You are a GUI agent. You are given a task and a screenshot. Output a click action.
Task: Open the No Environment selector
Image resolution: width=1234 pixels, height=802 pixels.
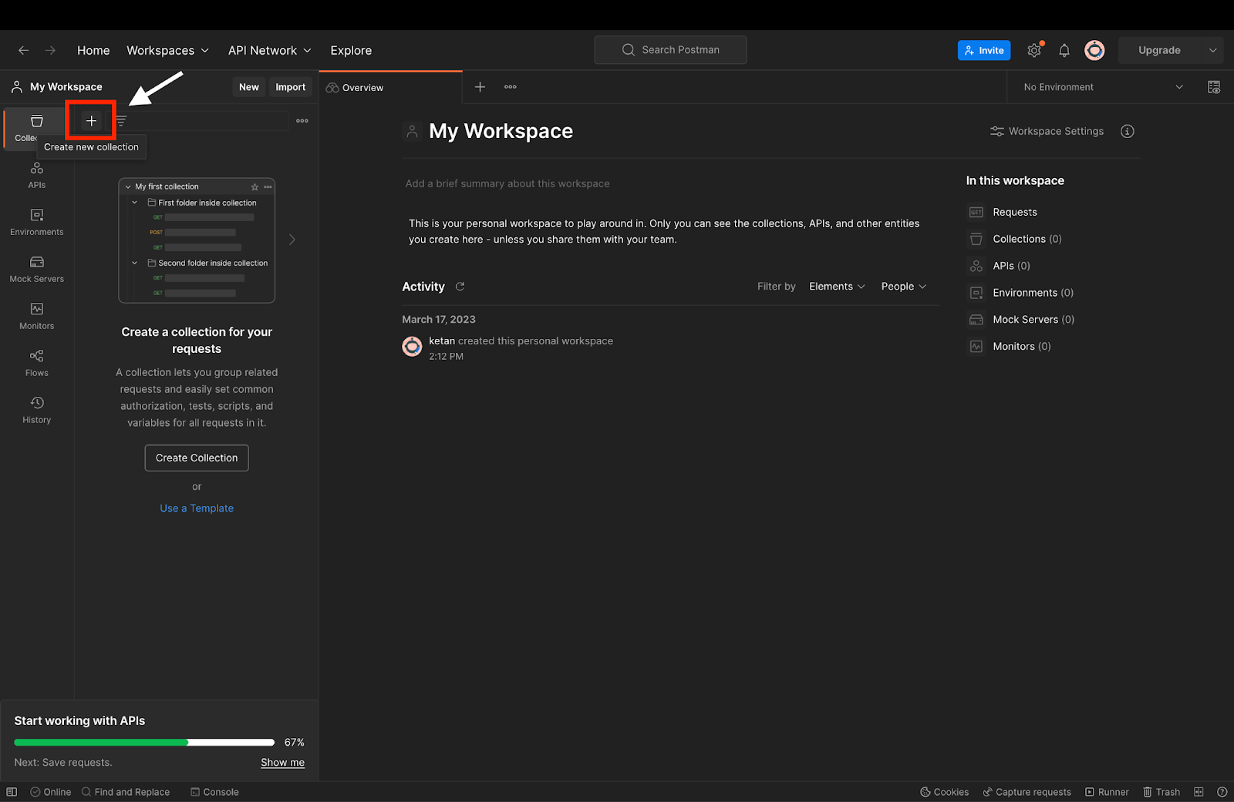1104,87
